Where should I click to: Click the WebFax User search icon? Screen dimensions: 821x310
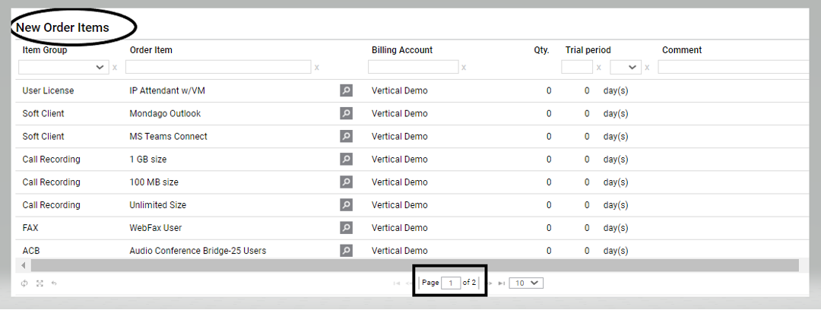pyautogui.click(x=346, y=228)
